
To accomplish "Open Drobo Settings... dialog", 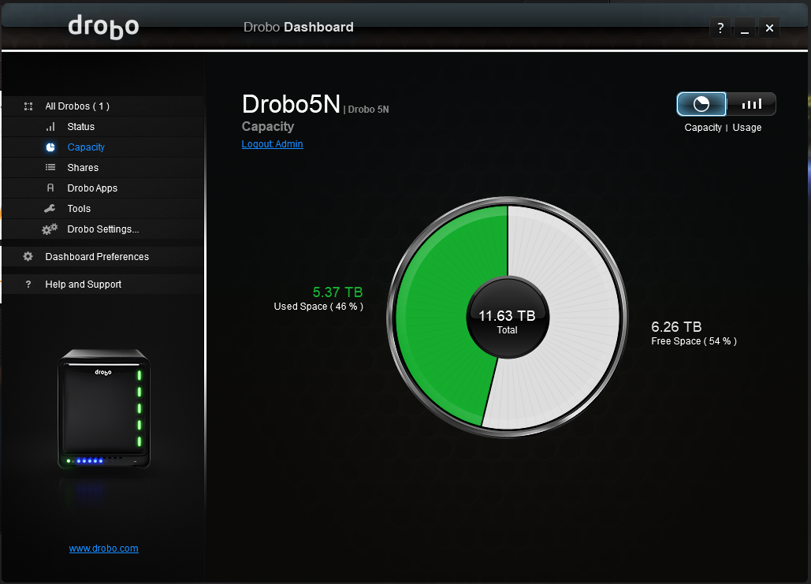I will (x=103, y=229).
